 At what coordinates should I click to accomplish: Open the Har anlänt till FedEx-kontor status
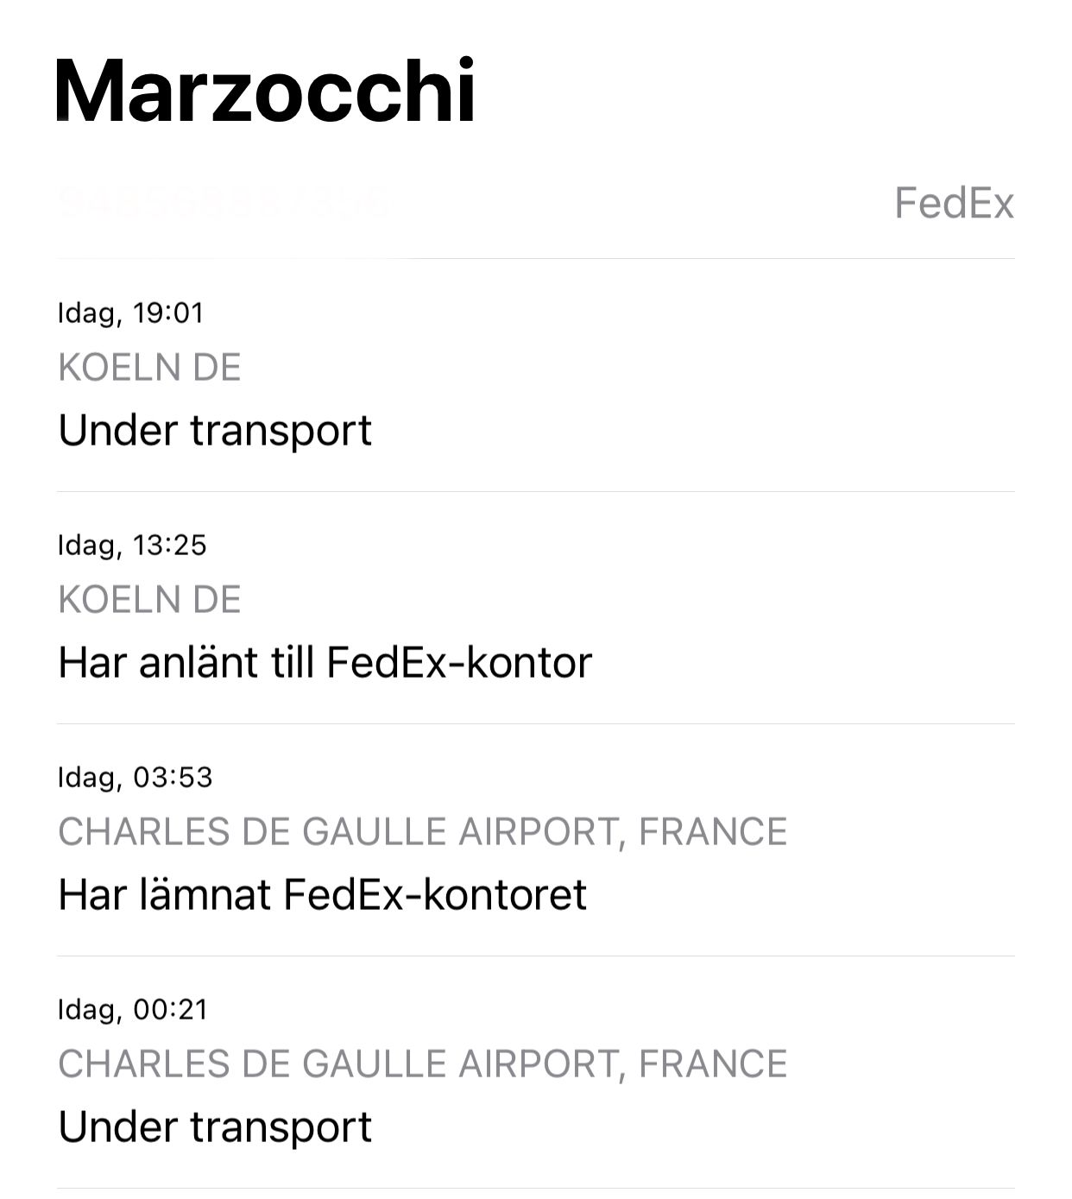325,662
